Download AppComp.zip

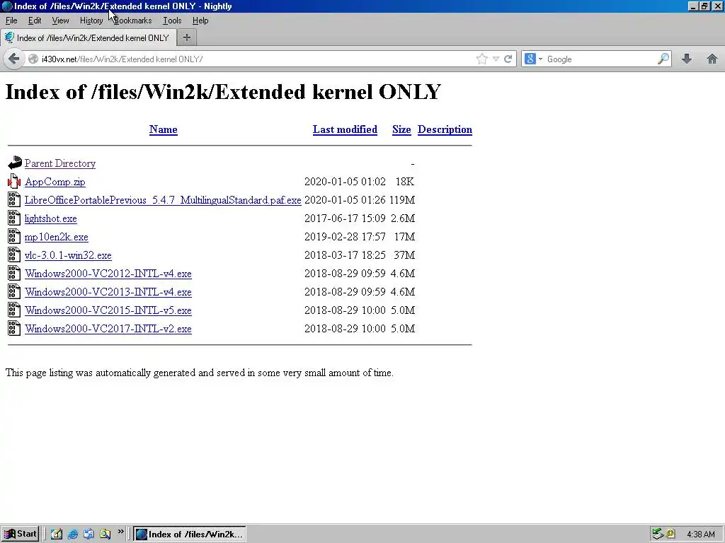tap(55, 182)
